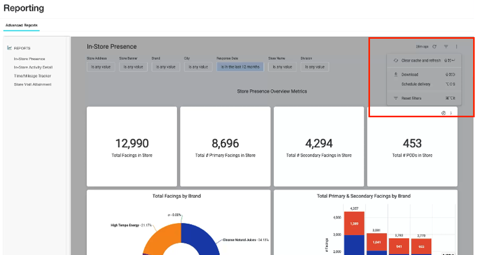Screen dimensions: 493x255
Task: Switch to the Advanced Reports tab
Action: [x=21, y=25]
